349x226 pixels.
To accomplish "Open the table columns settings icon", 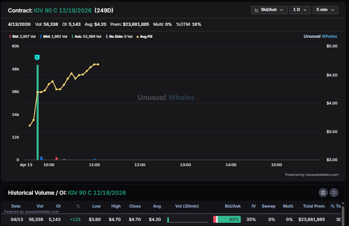I will [x=323, y=193].
